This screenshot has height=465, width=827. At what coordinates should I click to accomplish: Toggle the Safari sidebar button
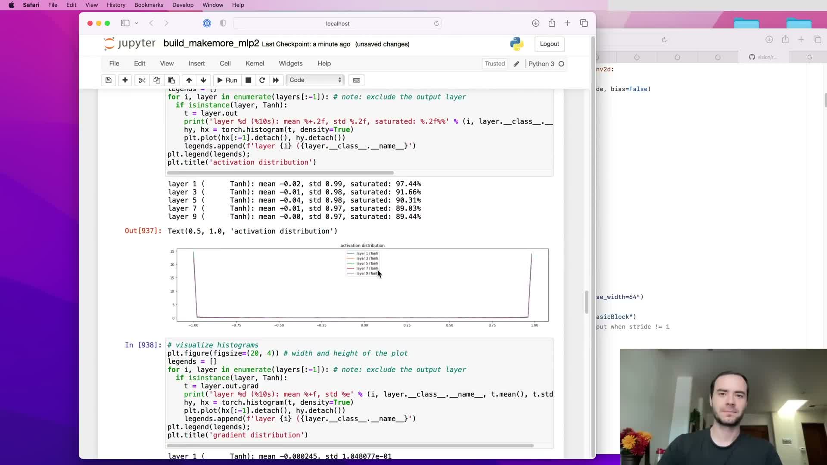tap(125, 23)
